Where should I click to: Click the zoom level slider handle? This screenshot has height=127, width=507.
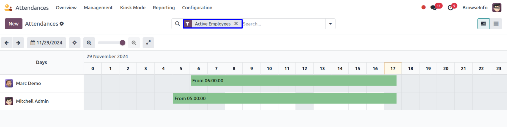pyautogui.click(x=123, y=43)
